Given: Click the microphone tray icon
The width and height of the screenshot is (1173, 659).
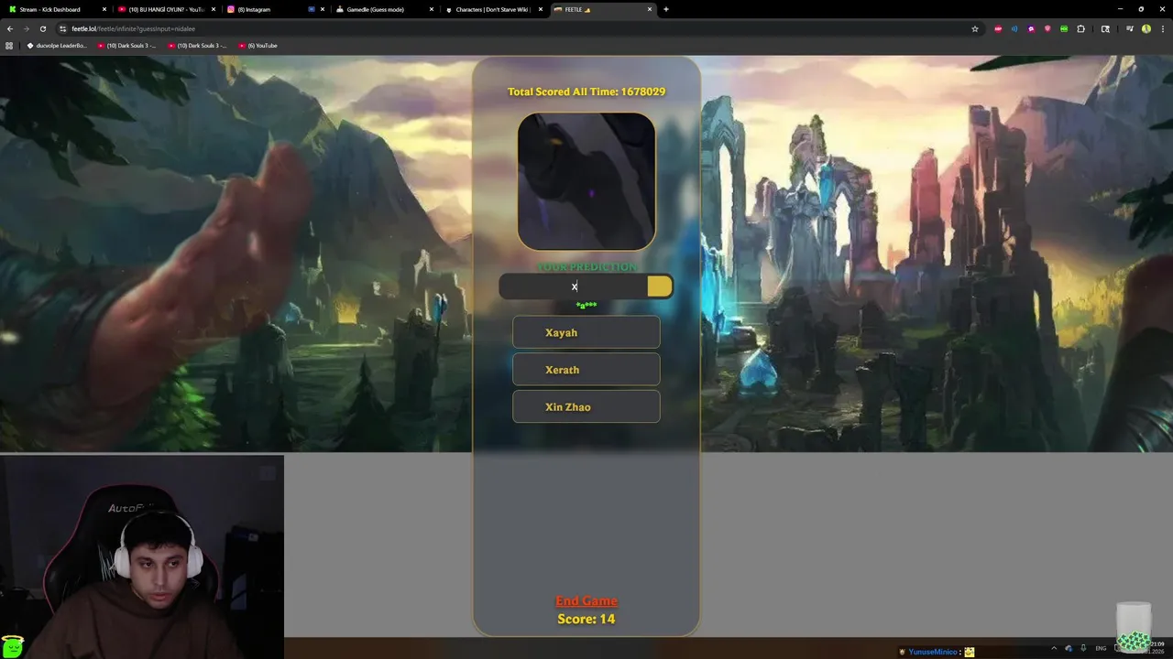Looking at the screenshot, I should [1083, 648].
